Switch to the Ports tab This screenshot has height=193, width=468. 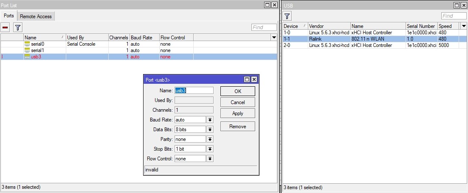click(x=9, y=16)
